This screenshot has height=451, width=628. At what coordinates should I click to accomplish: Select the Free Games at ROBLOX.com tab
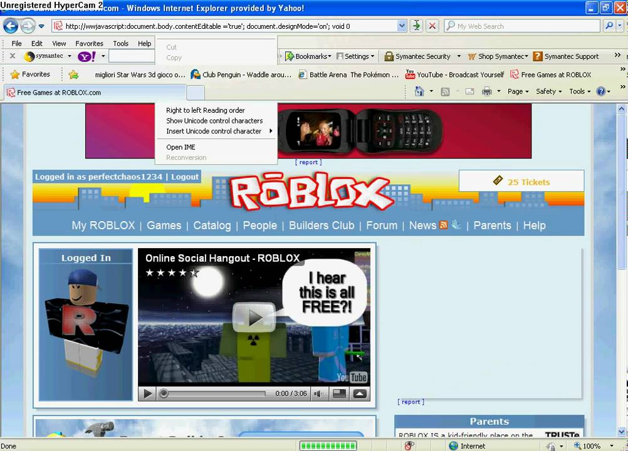pos(95,93)
